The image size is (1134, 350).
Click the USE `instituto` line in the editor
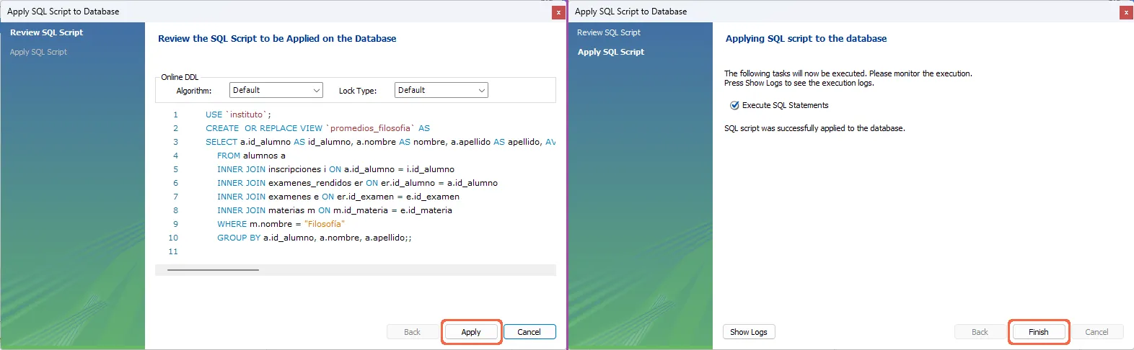238,115
